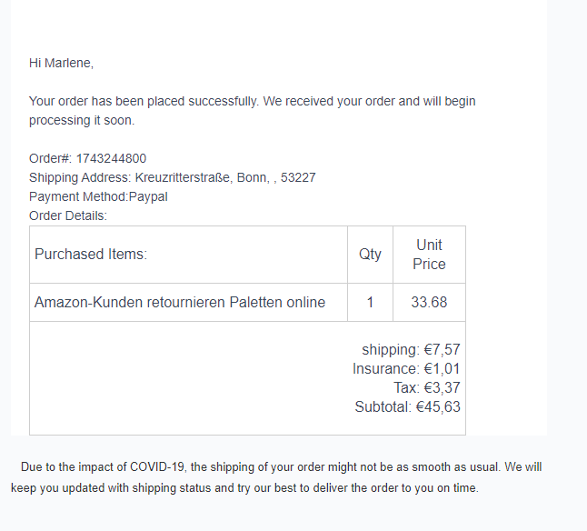Click the order placed successfully paragraph
The height and width of the screenshot is (531, 587).
(x=252, y=111)
